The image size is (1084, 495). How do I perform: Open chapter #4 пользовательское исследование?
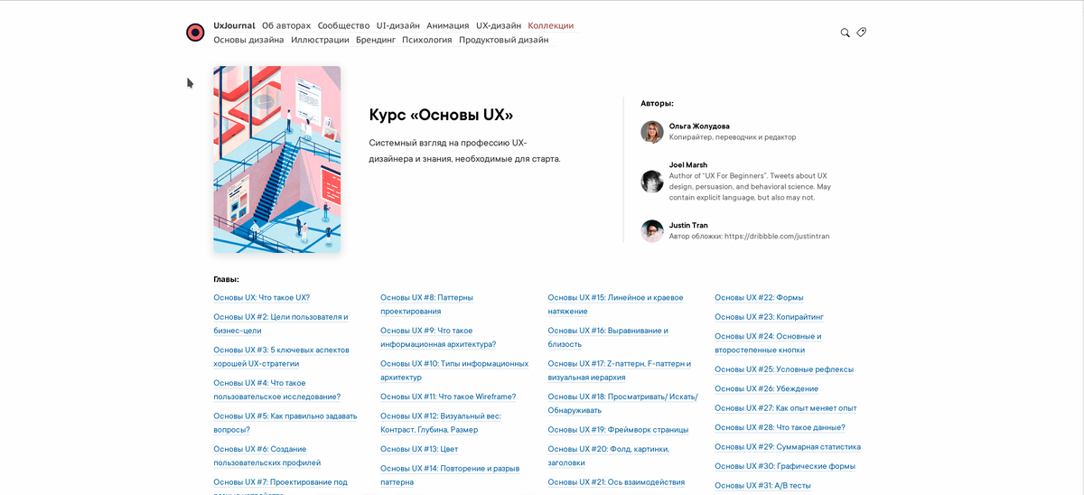point(276,389)
